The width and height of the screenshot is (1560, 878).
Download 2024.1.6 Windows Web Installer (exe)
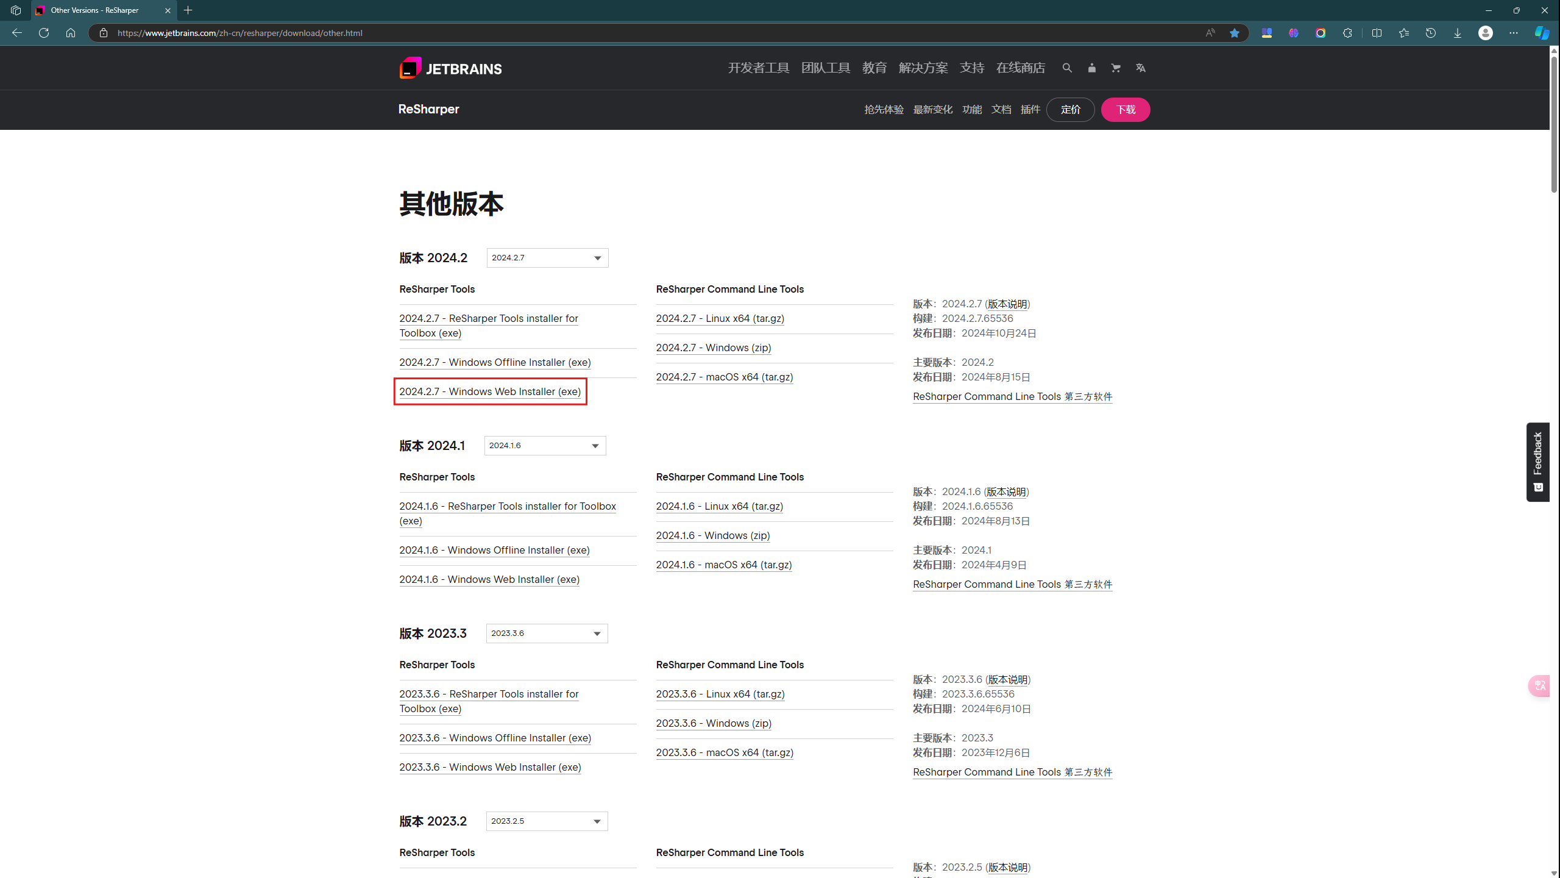[489, 579]
